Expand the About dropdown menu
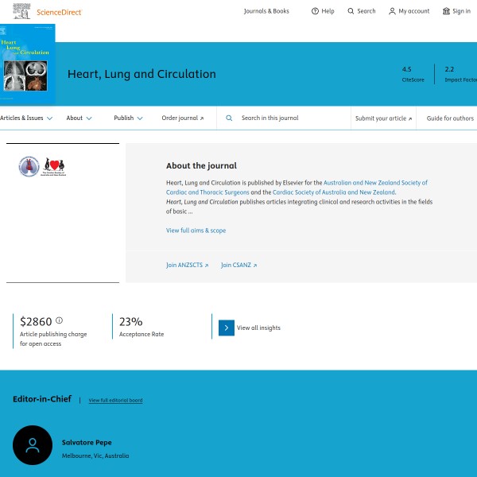This screenshot has width=477, height=477. (79, 118)
